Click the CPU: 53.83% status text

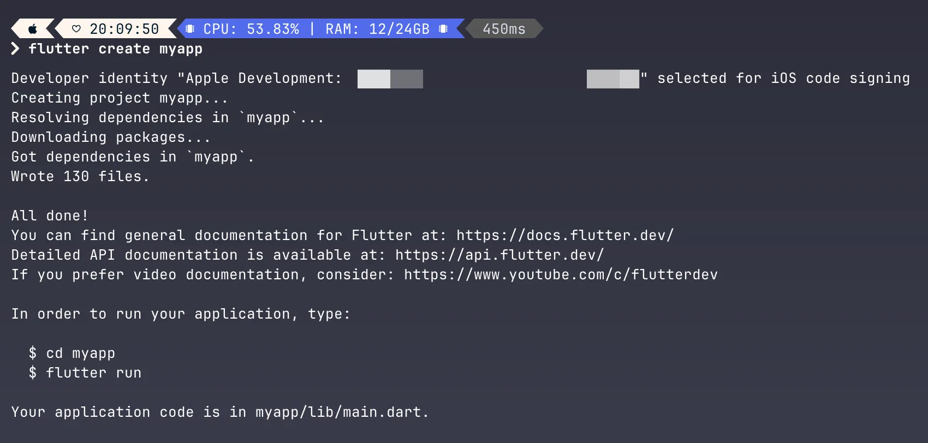pyautogui.click(x=251, y=29)
